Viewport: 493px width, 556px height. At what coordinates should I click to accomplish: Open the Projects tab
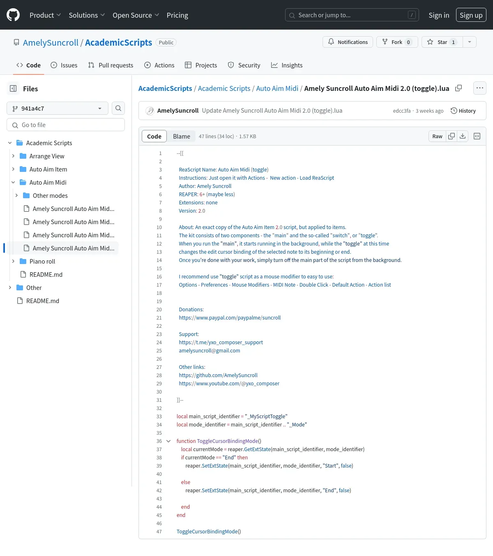point(201,65)
